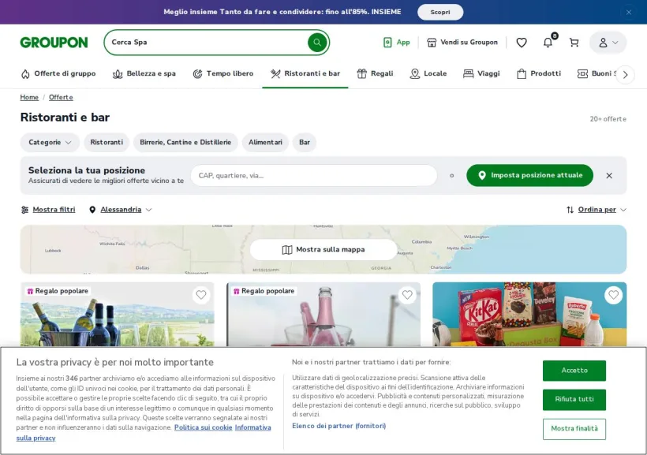
Task: Open Vendi su Groupon link
Action: click(462, 42)
